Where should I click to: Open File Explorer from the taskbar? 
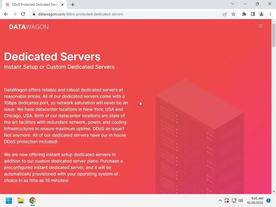(x=20, y=201)
